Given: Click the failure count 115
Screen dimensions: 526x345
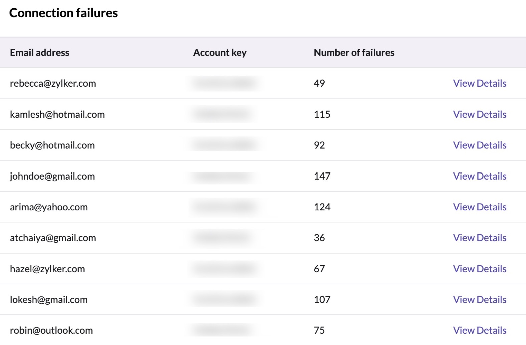Looking at the screenshot, I should click(322, 114).
